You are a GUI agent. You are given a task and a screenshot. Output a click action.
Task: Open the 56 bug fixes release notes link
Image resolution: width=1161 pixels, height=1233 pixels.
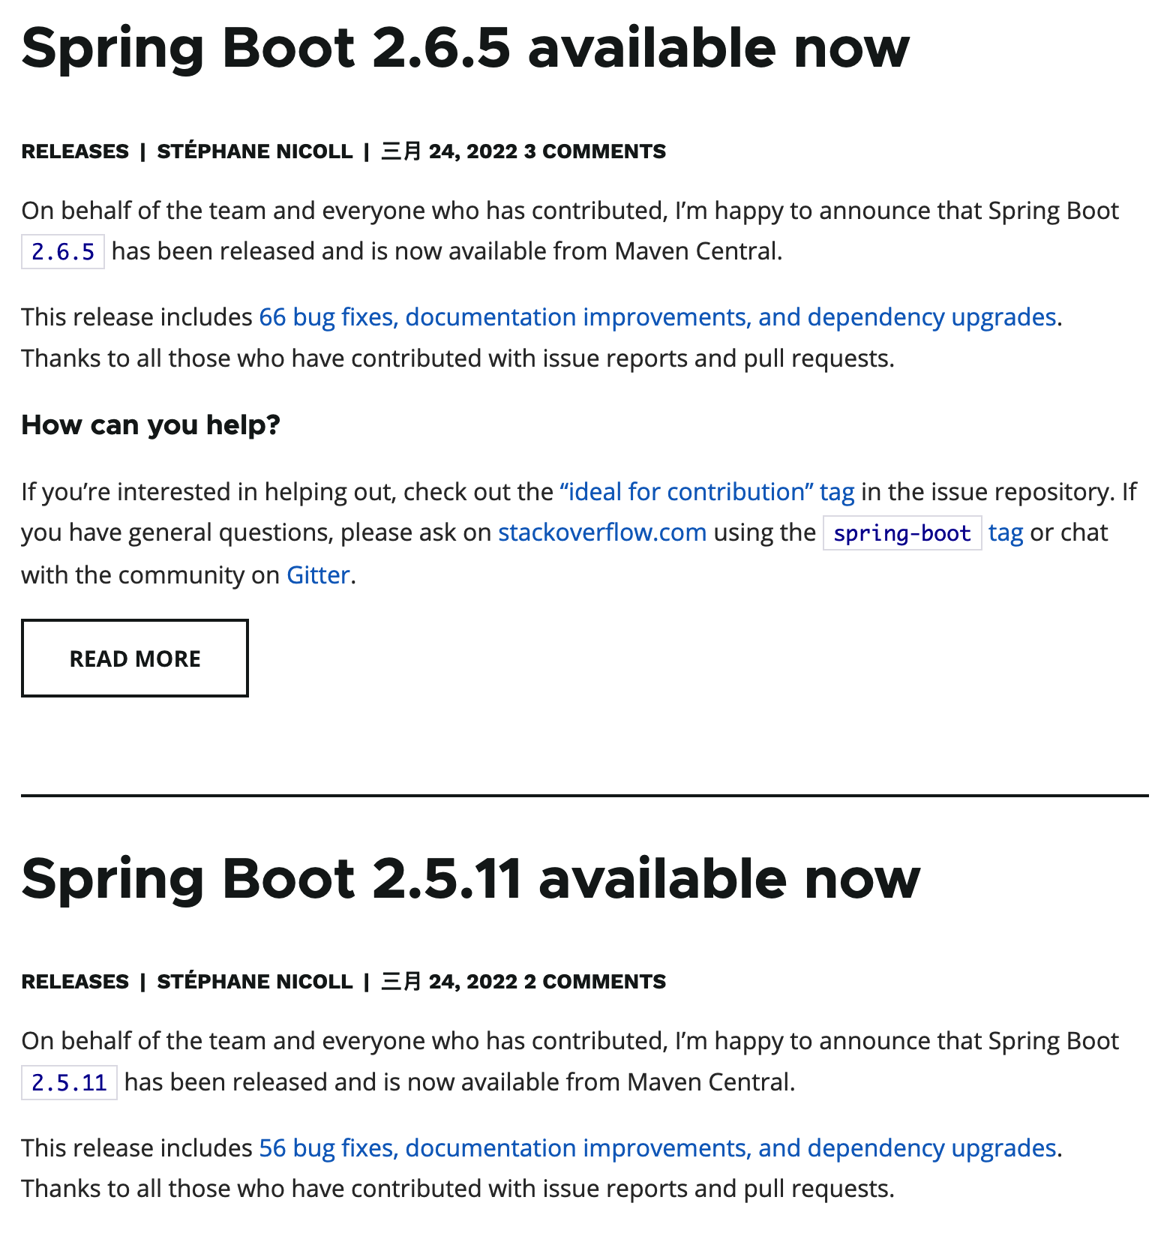658,1147
